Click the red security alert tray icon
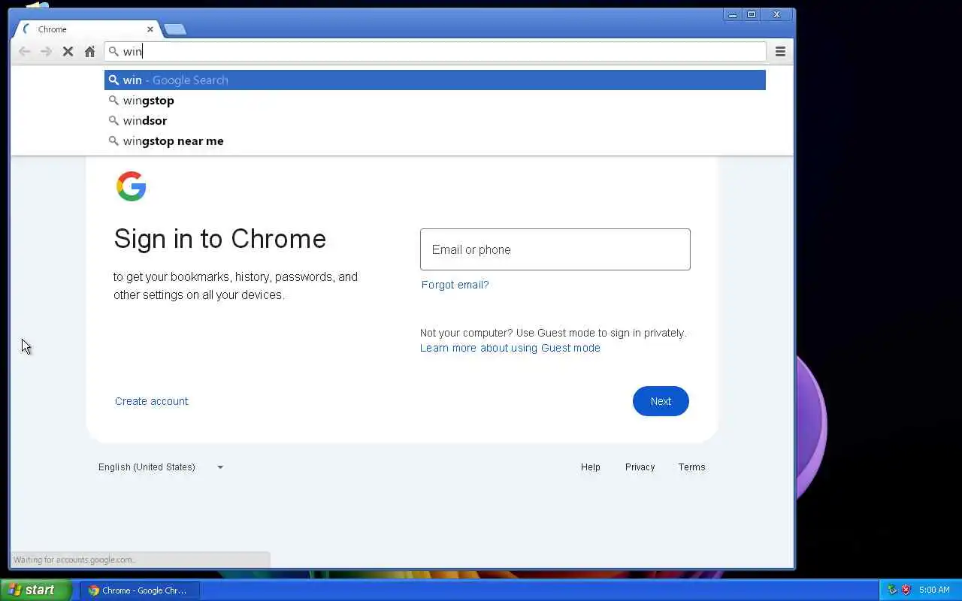This screenshot has width=962, height=601. pyautogui.click(x=906, y=590)
